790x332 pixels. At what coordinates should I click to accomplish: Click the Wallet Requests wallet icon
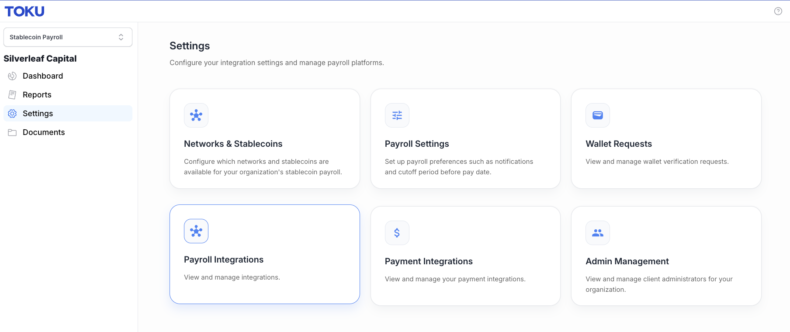598,115
